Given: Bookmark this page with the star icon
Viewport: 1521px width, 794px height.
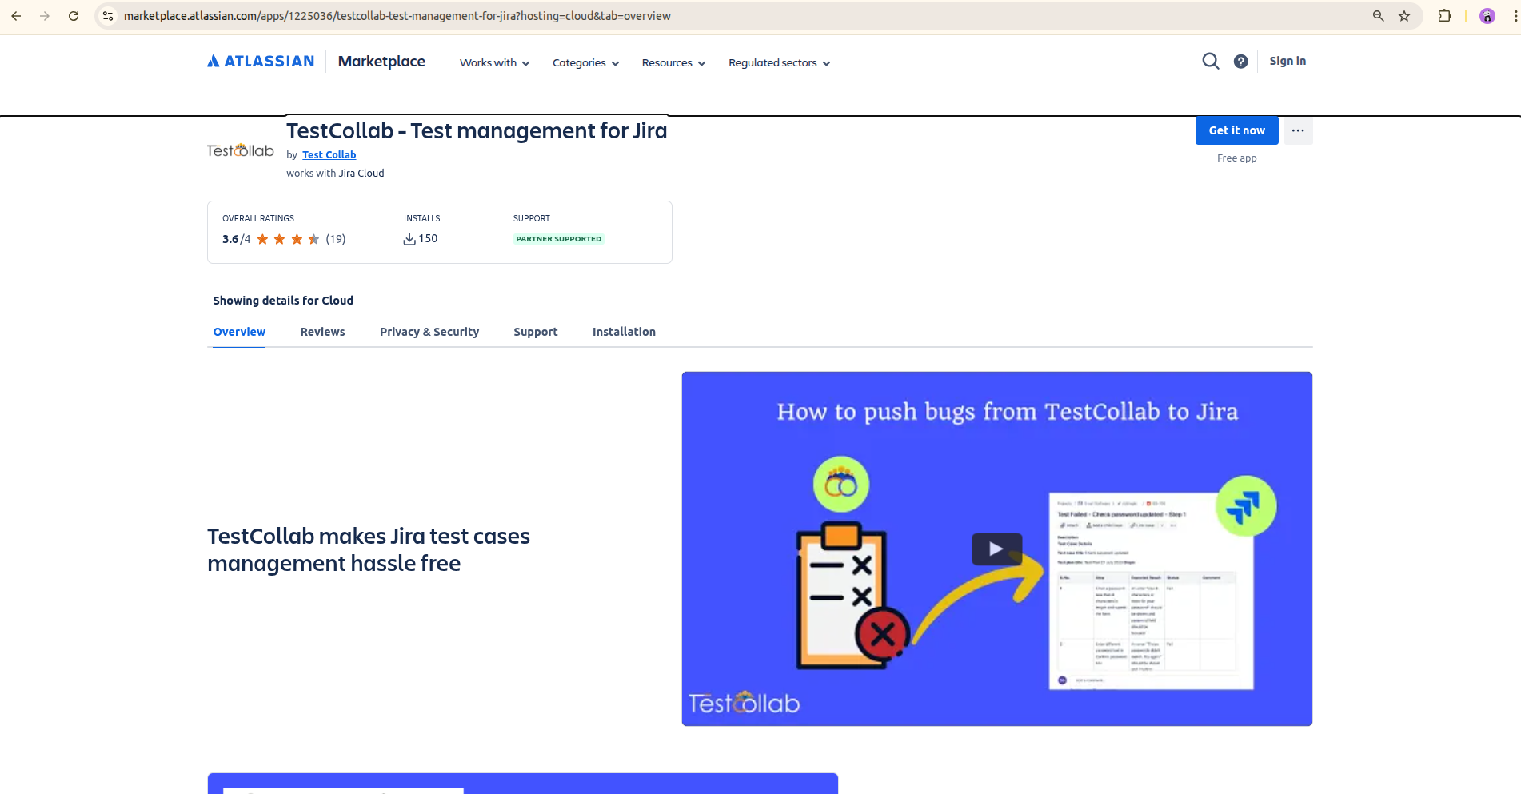Looking at the screenshot, I should tap(1404, 16).
